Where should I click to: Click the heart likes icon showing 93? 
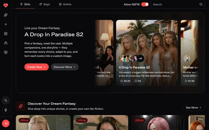point(136,81)
